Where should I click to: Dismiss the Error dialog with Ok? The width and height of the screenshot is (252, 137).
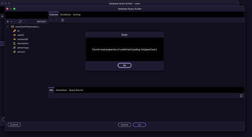coord(125,65)
